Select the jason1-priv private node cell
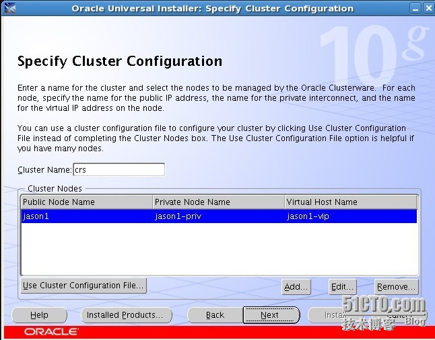 click(219, 216)
